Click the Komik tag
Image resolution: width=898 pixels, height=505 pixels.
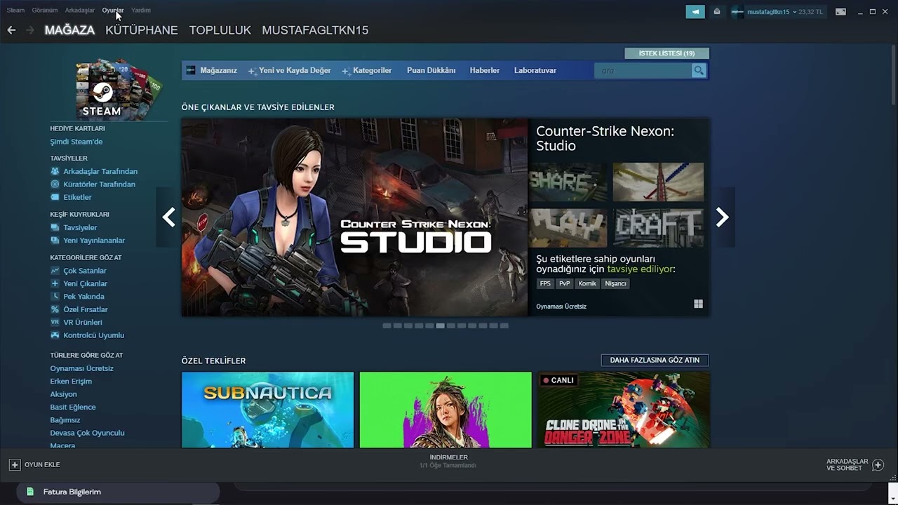587,283
